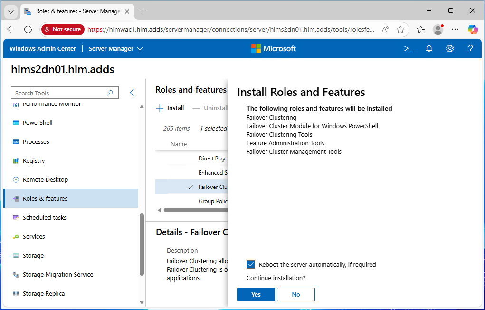The width and height of the screenshot is (485, 310).
Task: Open the PowerShell console icon in header
Action: click(408, 48)
